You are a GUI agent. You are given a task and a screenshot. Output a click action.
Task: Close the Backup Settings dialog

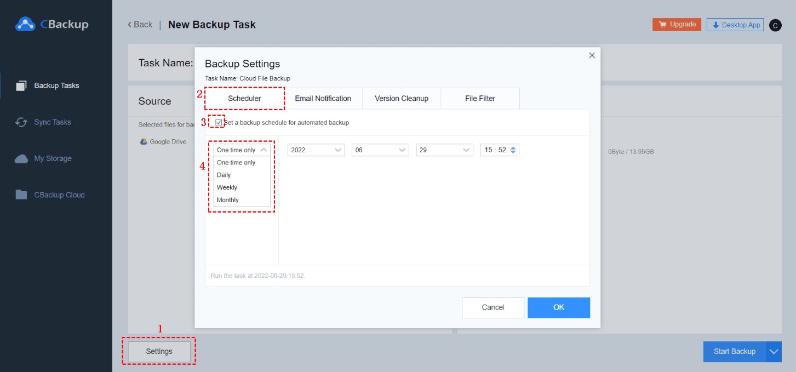click(x=592, y=55)
